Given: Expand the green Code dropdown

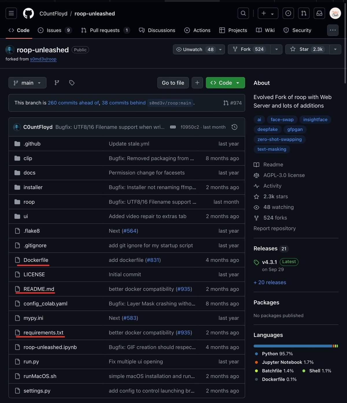Looking at the screenshot, I should [225, 83].
